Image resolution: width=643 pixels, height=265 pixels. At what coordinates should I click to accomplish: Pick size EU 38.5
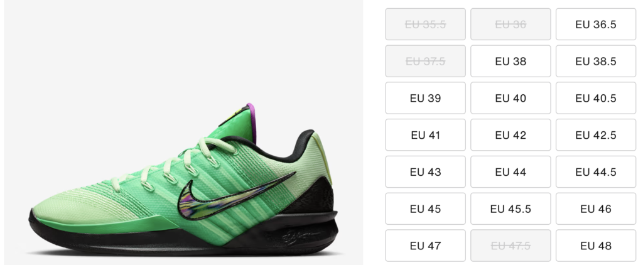(x=596, y=61)
